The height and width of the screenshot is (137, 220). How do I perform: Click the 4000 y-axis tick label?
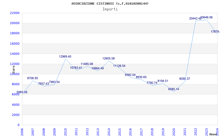tap(15, 105)
